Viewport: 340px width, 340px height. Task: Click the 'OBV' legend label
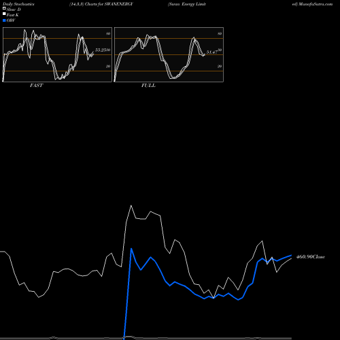tap(11, 20)
